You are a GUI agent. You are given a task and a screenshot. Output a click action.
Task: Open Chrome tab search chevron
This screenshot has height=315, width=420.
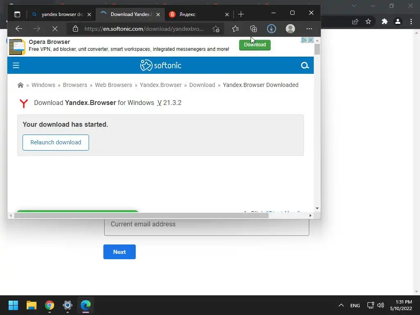click(354, 6)
